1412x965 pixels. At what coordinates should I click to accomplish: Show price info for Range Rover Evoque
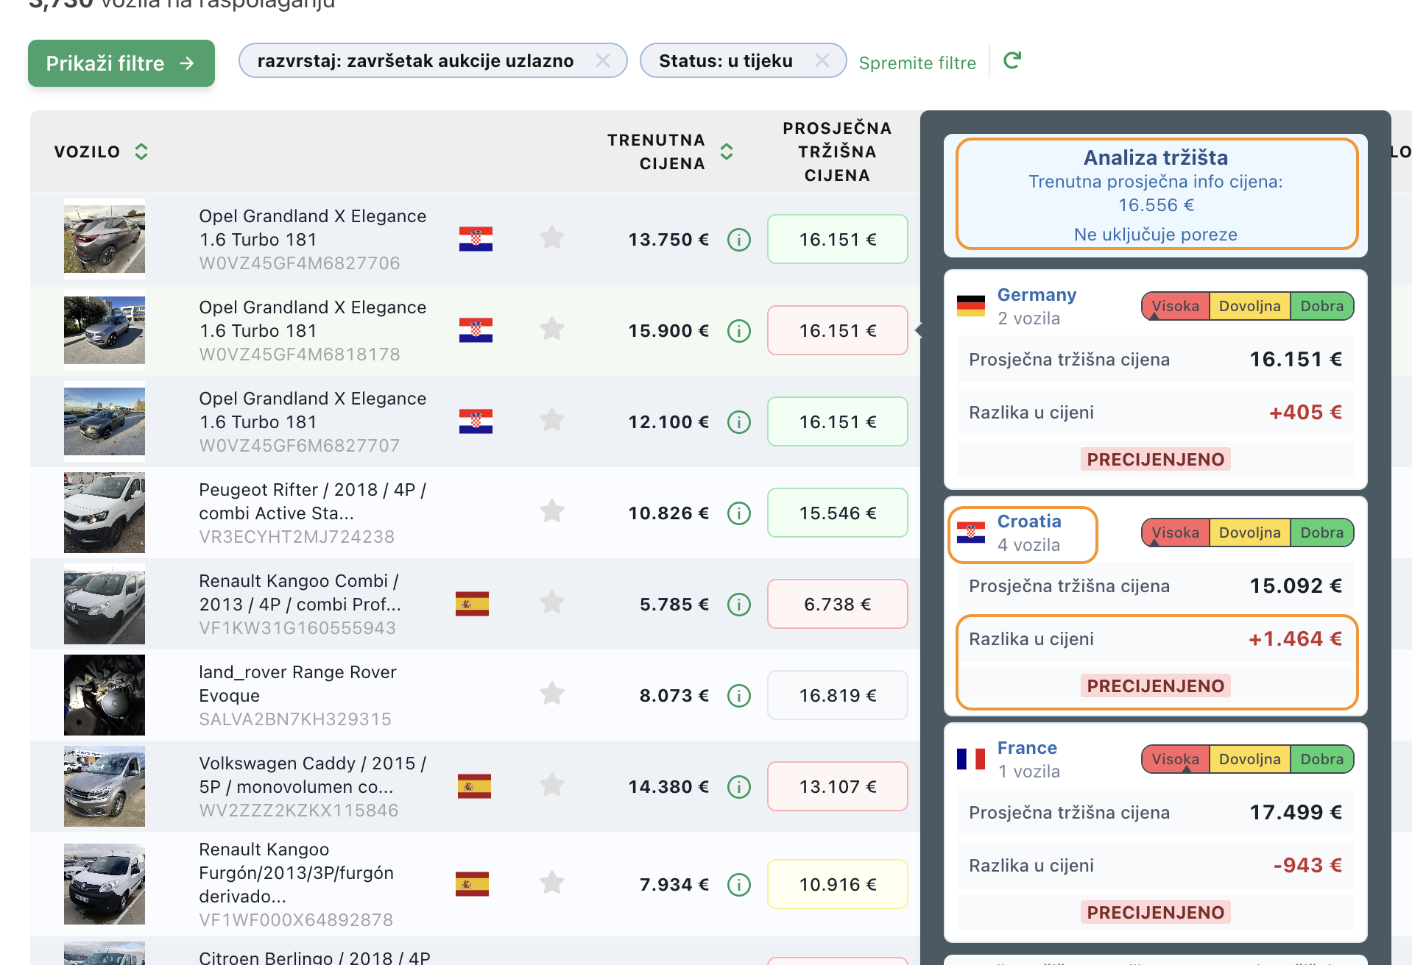[738, 696]
